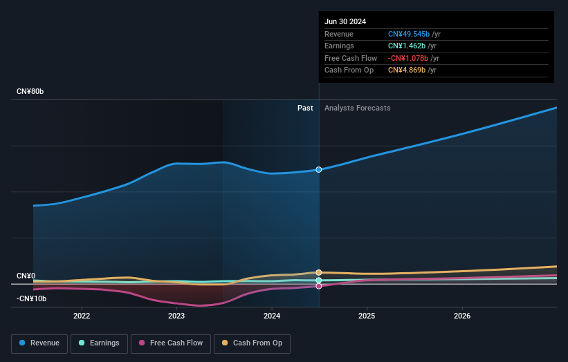Click the 2023 x-axis label
This screenshot has height=362, width=568.
point(176,316)
